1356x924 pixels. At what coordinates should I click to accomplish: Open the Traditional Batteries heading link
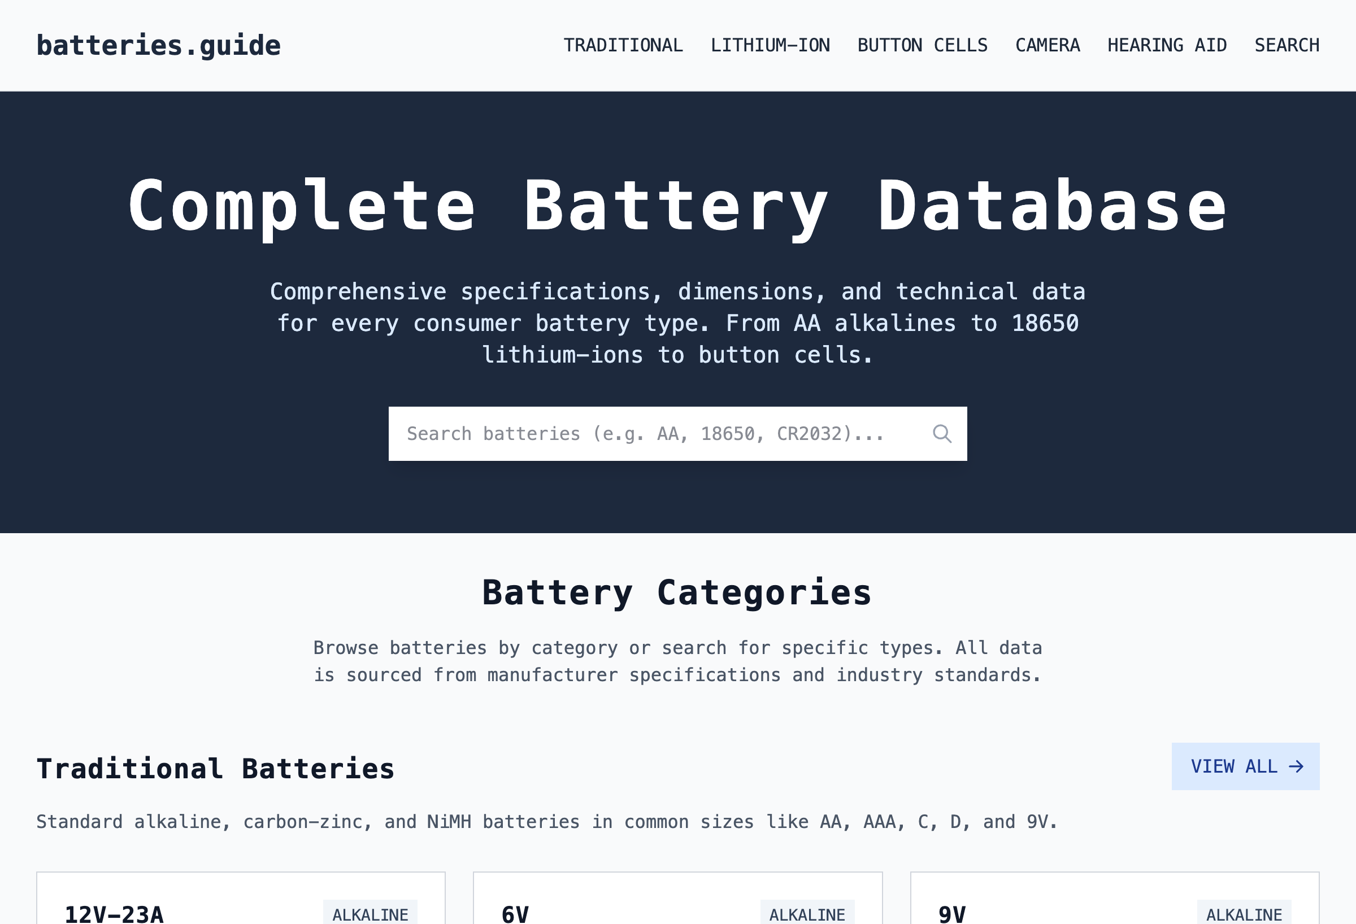(215, 768)
